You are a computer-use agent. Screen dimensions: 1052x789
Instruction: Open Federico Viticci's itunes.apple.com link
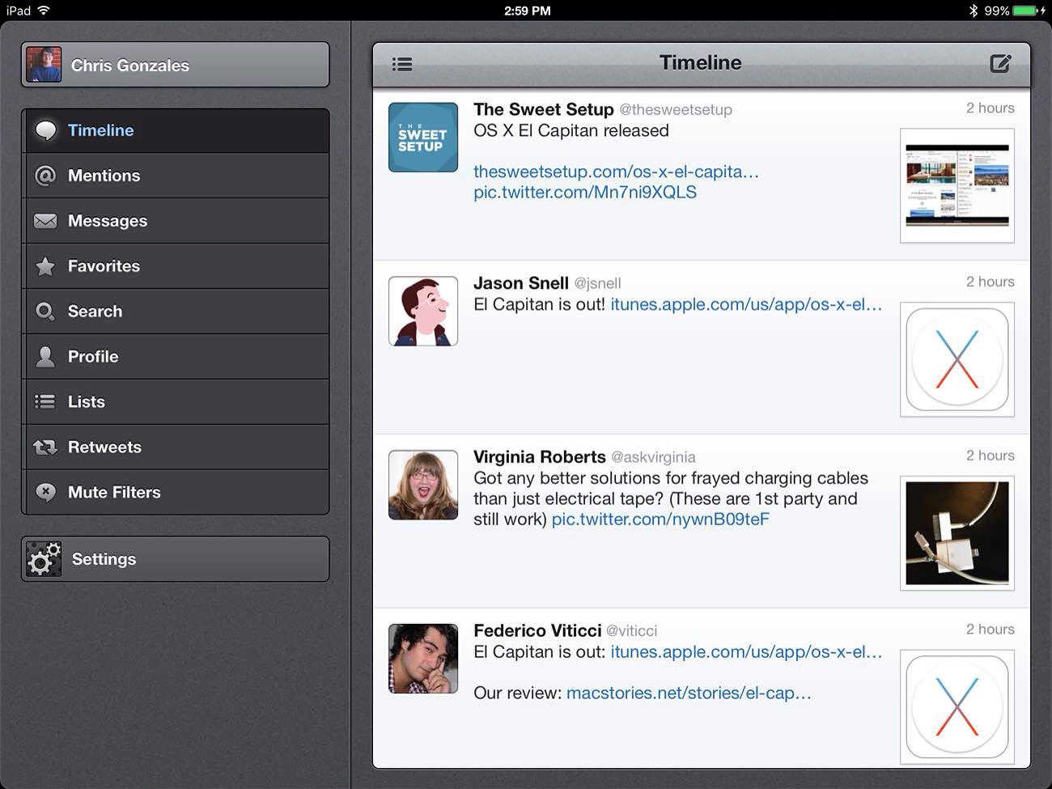pyautogui.click(x=746, y=652)
